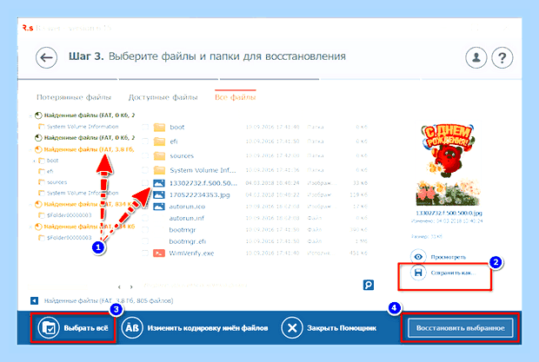
Task: Click the Выбрать всё select-all button
Action: click(73, 328)
